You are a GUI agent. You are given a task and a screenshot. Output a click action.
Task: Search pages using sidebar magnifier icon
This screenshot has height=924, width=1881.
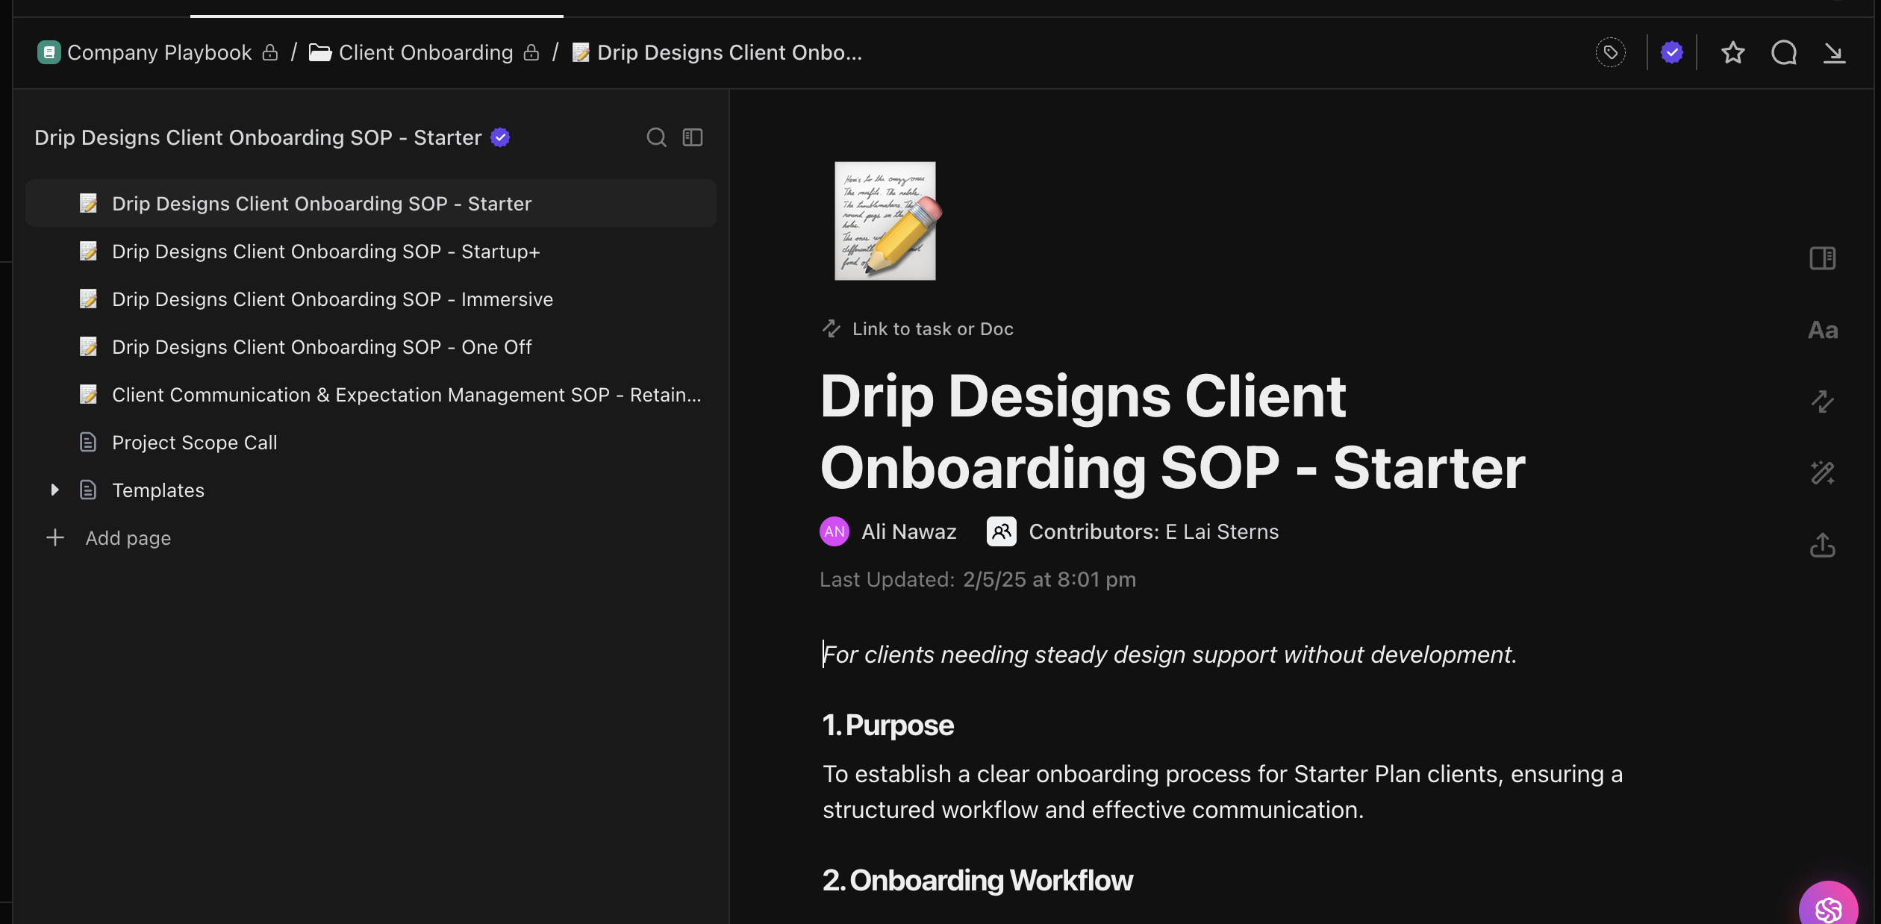(656, 137)
